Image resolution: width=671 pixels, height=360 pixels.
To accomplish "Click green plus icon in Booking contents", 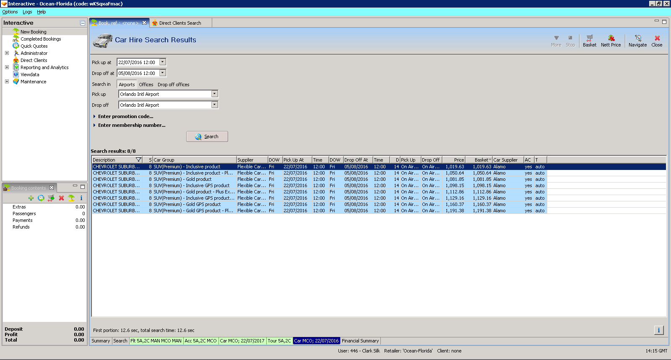I will pyautogui.click(x=31, y=198).
